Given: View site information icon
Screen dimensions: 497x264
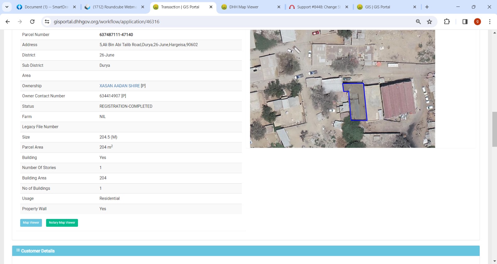Looking at the screenshot, I should pos(47,21).
